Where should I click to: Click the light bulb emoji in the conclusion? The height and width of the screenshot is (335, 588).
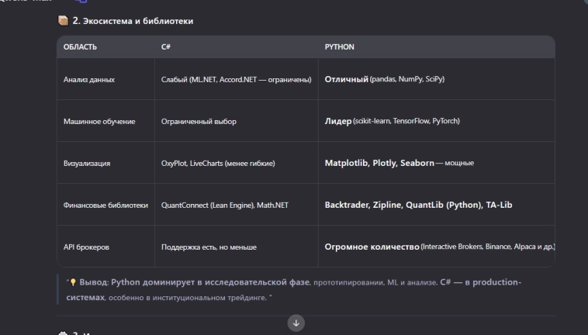point(73,282)
